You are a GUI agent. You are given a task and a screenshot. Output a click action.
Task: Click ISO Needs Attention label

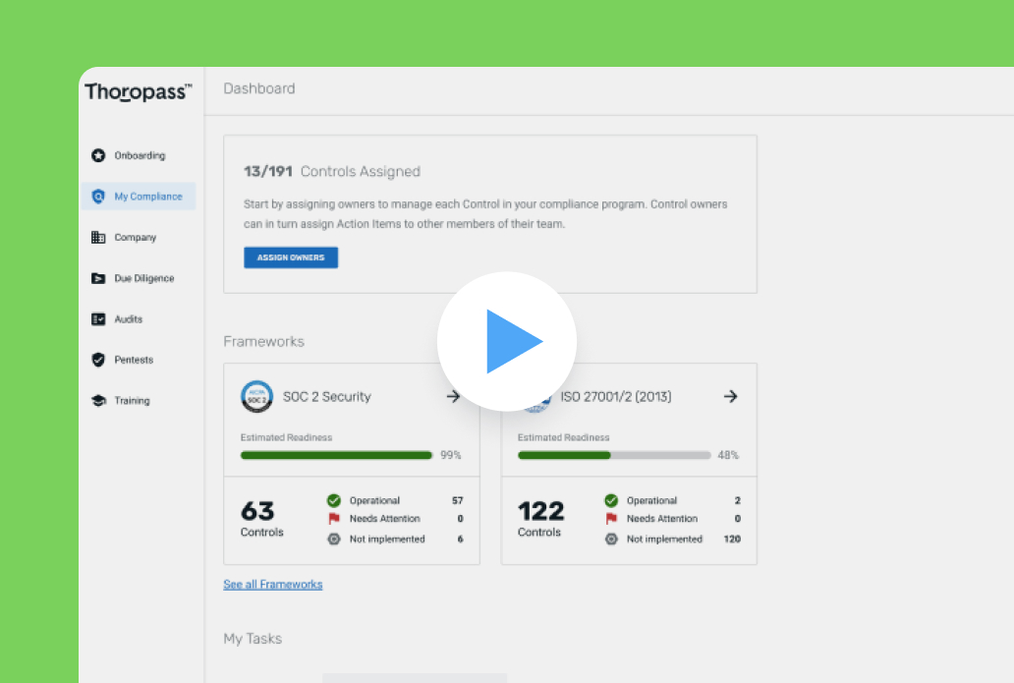(662, 519)
